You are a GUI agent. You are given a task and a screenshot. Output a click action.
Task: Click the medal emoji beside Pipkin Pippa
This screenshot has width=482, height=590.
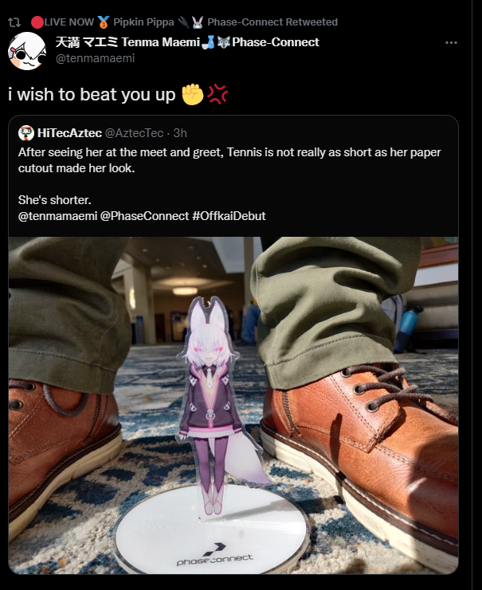coord(104,22)
